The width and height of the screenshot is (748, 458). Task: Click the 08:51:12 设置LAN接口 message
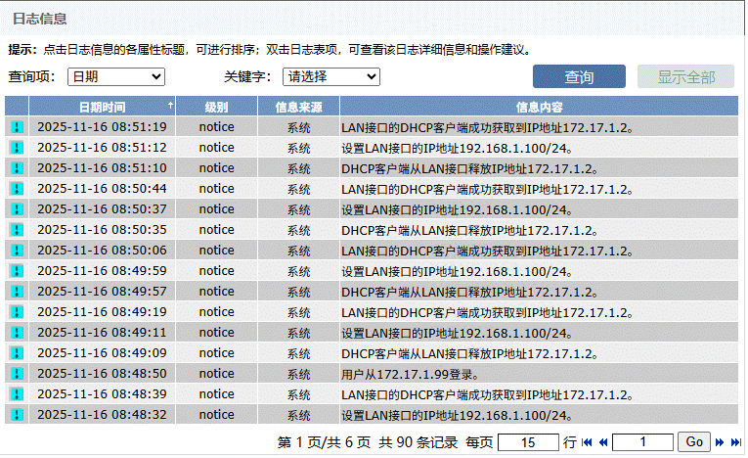(457, 149)
